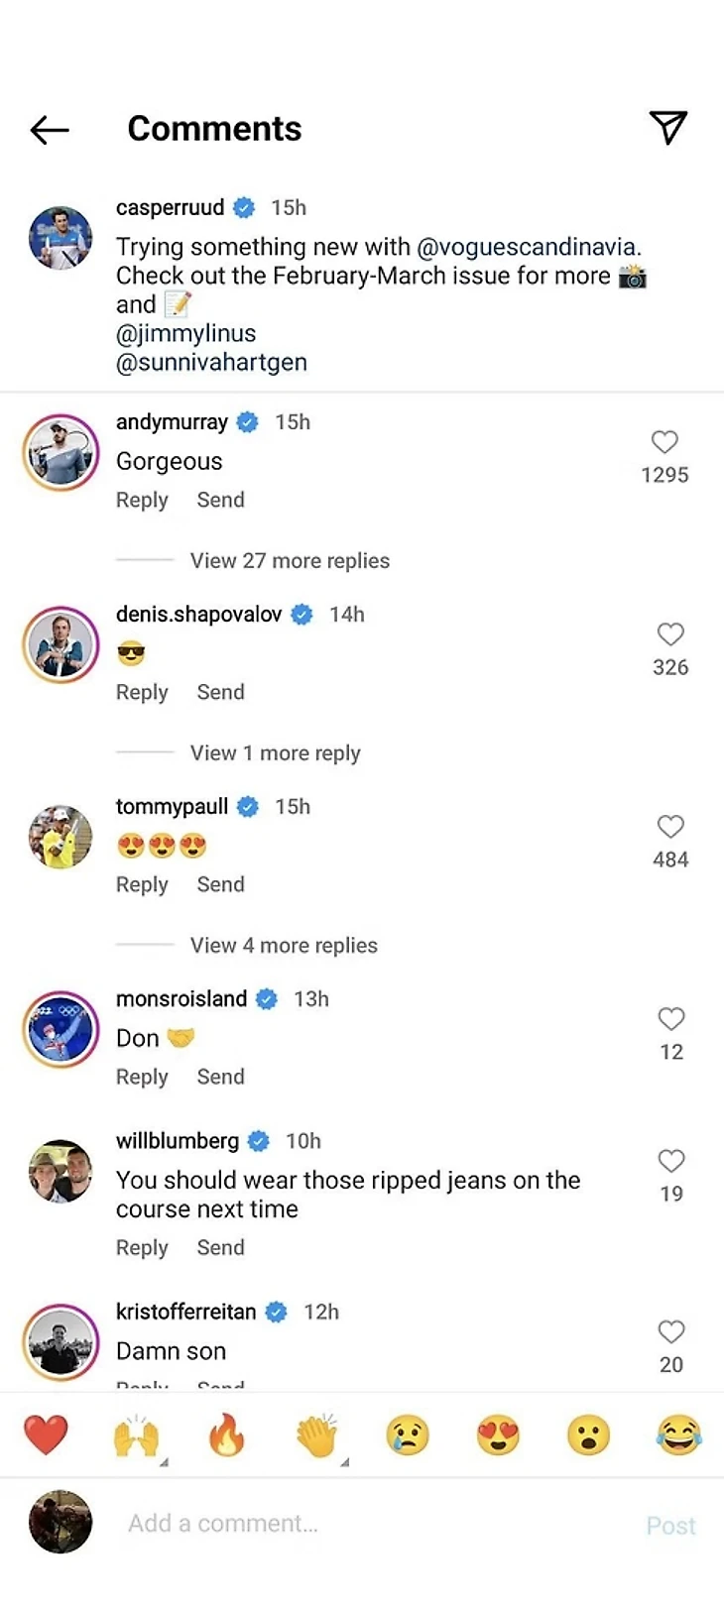
Task: Insert the heart-eyes emoji in quick bar
Action: point(498,1435)
